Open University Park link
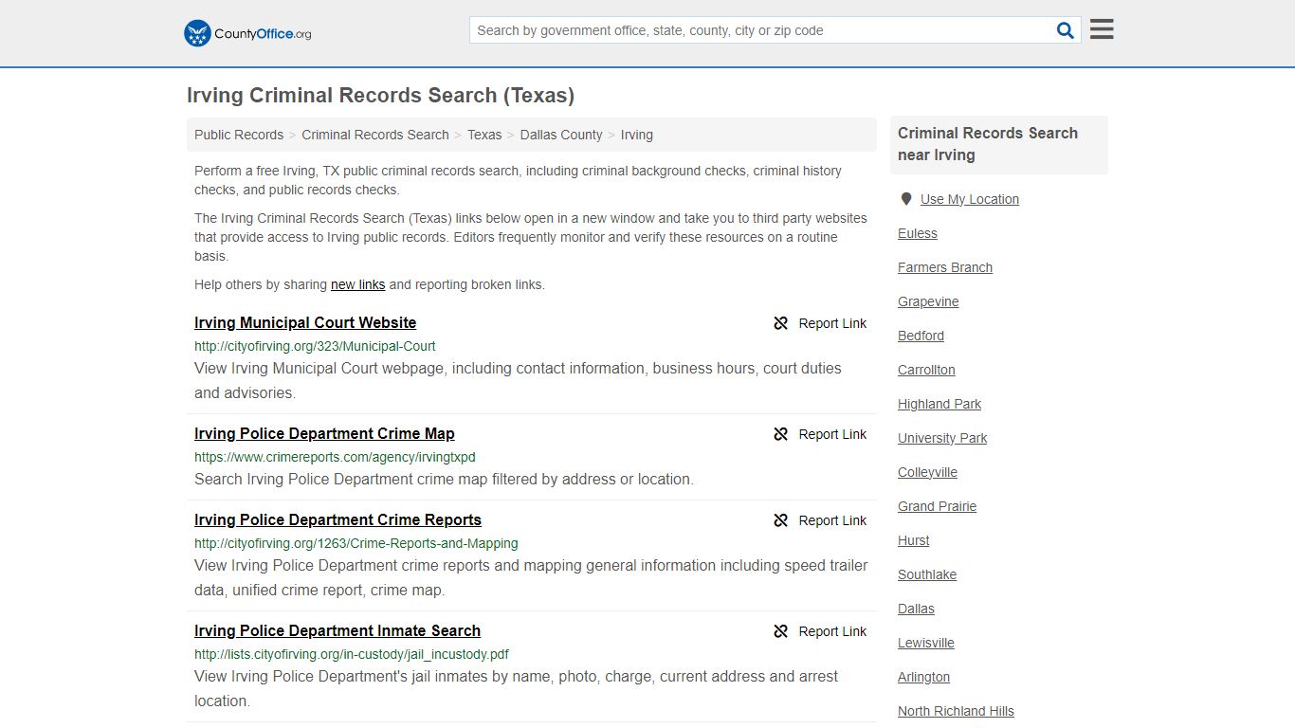This screenshot has height=728, width=1295. pyautogui.click(x=942, y=438)
